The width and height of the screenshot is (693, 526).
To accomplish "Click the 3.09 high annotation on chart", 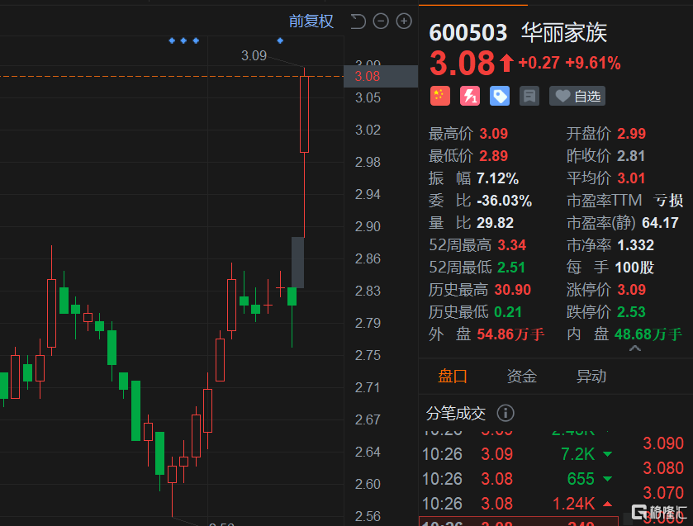I will pyautogui.click(x=254, y=55).
